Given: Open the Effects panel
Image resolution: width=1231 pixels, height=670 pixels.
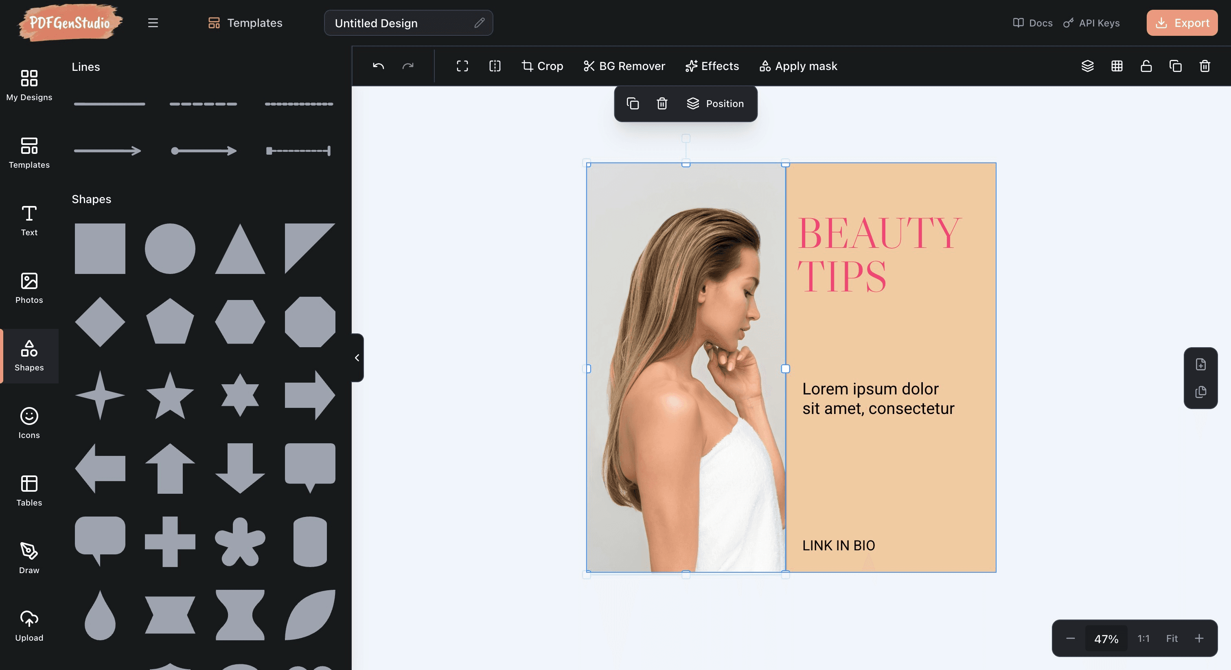Looking at the screenshot, I should point(712,66).
